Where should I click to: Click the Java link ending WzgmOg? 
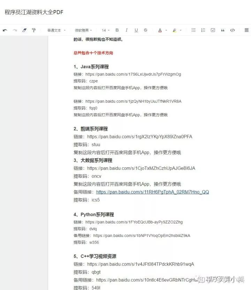click(133, 74)
